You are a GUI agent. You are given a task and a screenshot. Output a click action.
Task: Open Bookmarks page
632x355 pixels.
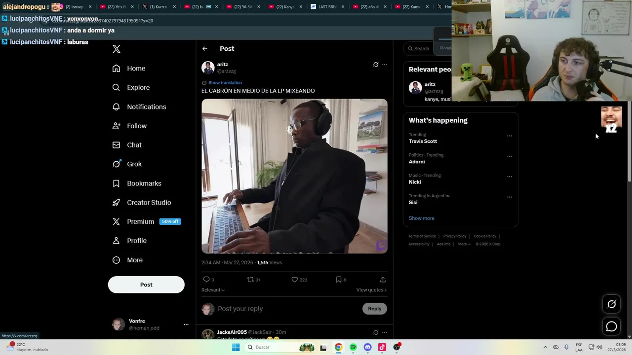click(x=137, y=183)
